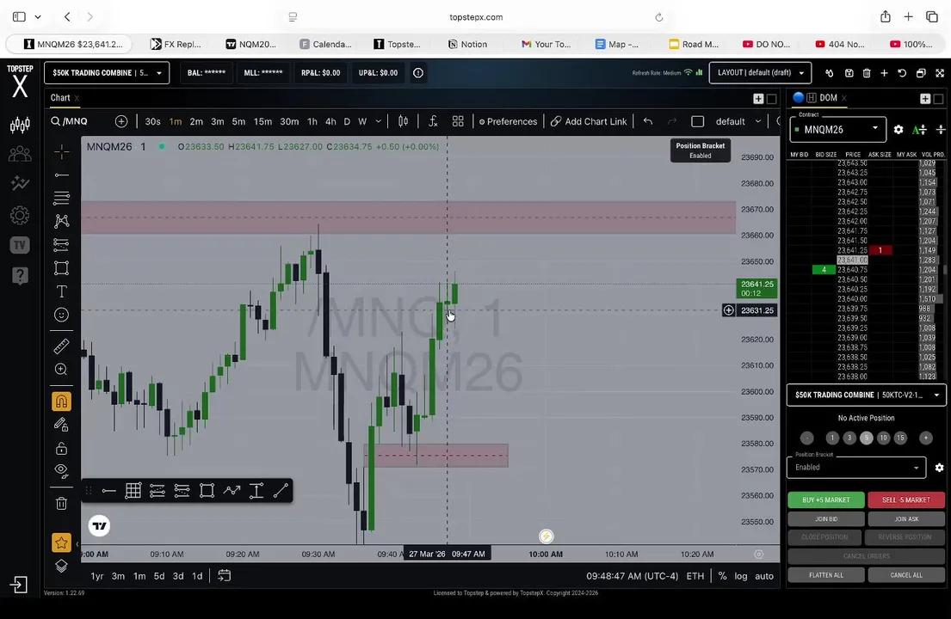Select the 1h timeframe
Viewport: 951px width, 619px height.
pos(312,122)
